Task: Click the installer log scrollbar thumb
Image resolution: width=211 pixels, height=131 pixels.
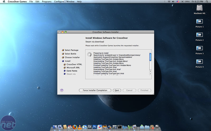Action: [150, 57]
